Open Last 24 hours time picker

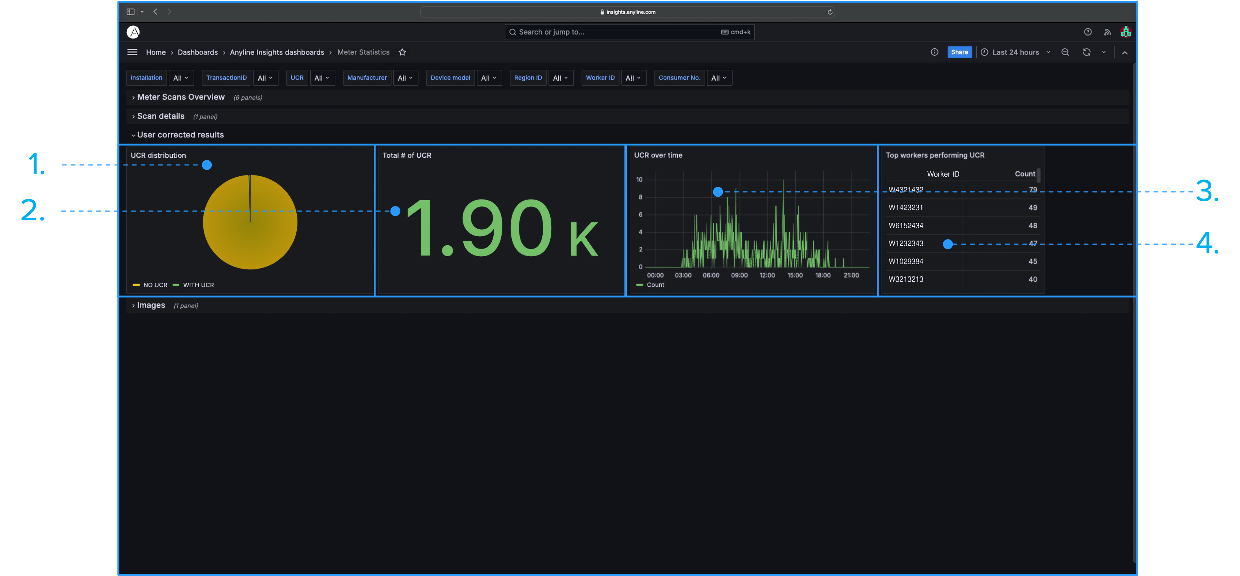point(1016,52)
